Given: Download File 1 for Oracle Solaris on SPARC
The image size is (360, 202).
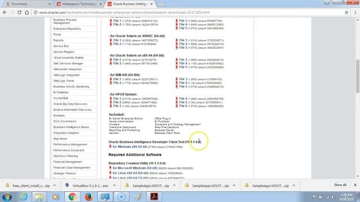Looking at the screenshot, I should [117, 40].
